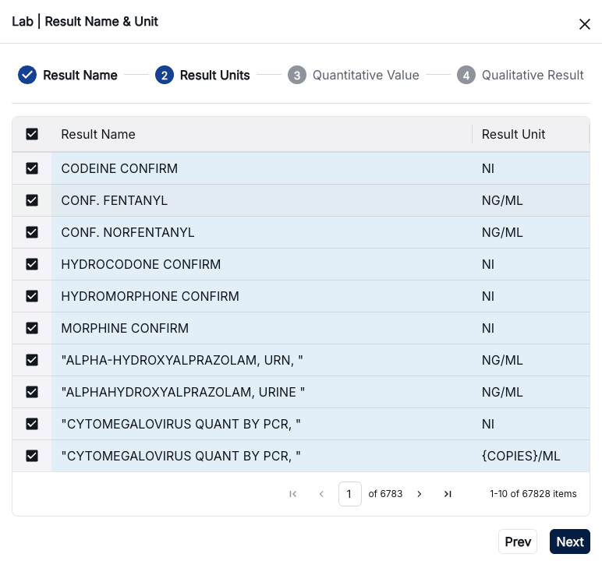The width and height of the screenshot is (602, 568).
Task: Select the "ALPHAHYDROXYALPRAZOLAM, URINE " result name
Action: [183, 392]
